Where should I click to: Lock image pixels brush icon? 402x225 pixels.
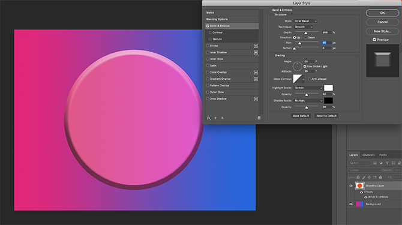[364, 177]
